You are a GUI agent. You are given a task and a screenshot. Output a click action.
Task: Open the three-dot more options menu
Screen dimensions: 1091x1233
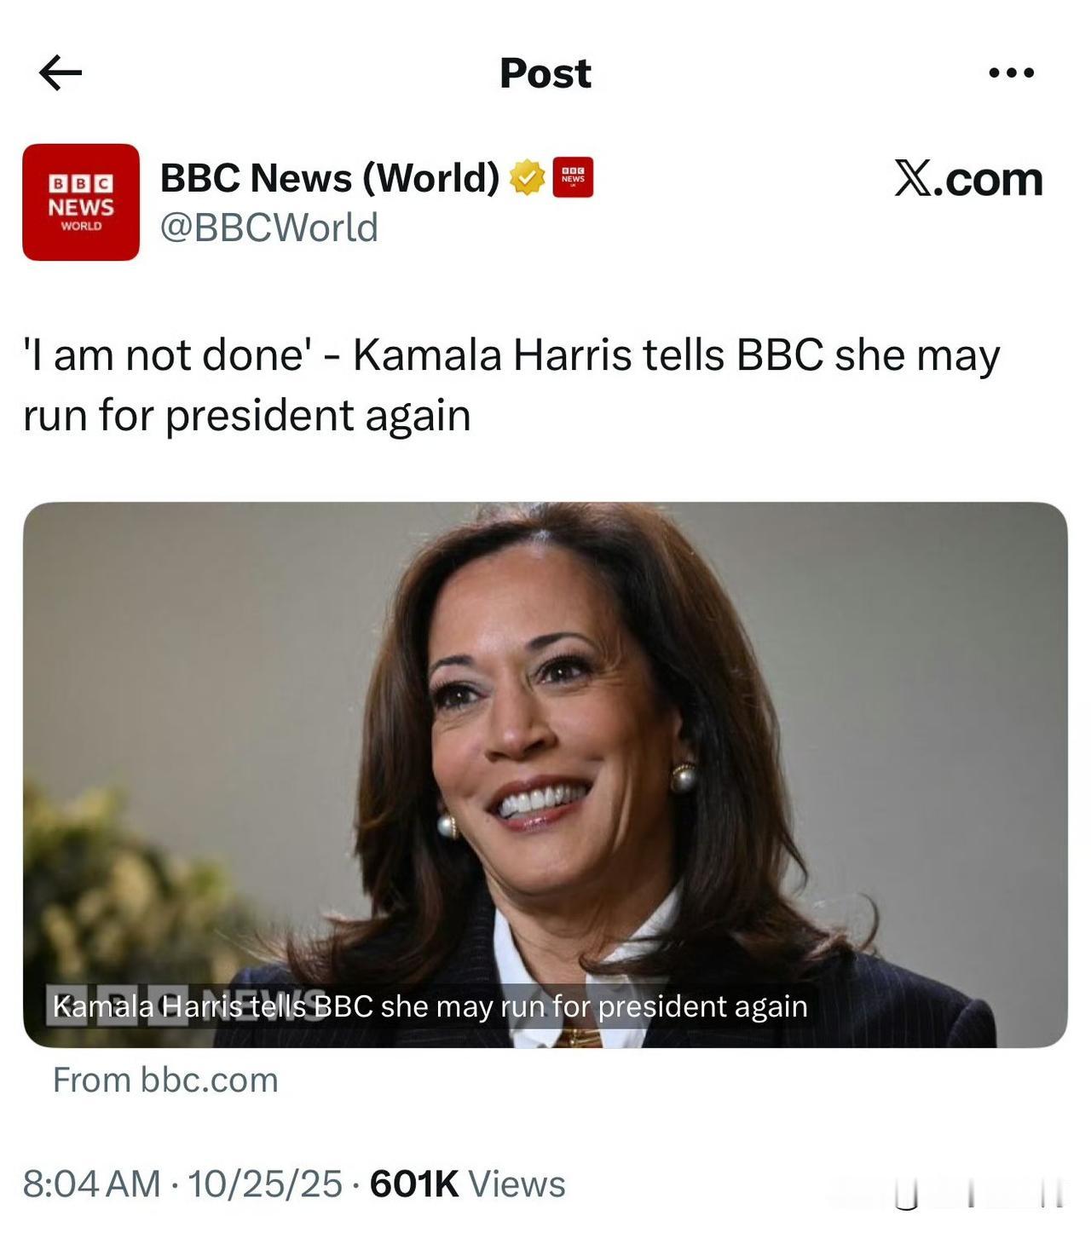click(x=1012, y=73)
